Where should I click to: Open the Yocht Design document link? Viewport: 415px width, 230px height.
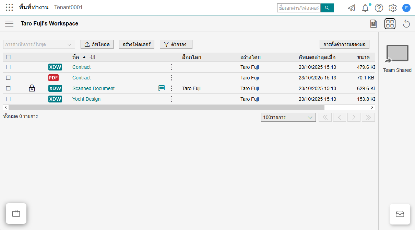coord(86,99)
